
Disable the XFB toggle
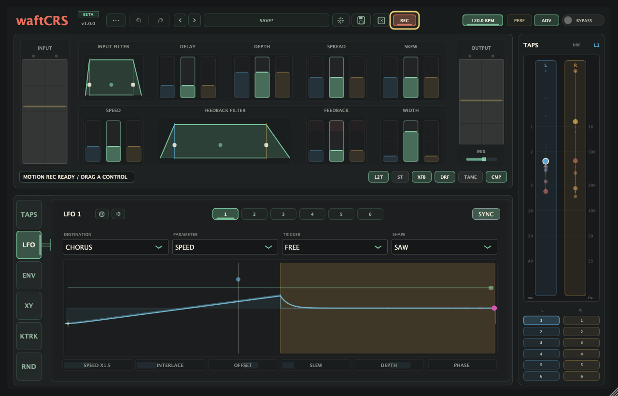[x=421, y=177]
